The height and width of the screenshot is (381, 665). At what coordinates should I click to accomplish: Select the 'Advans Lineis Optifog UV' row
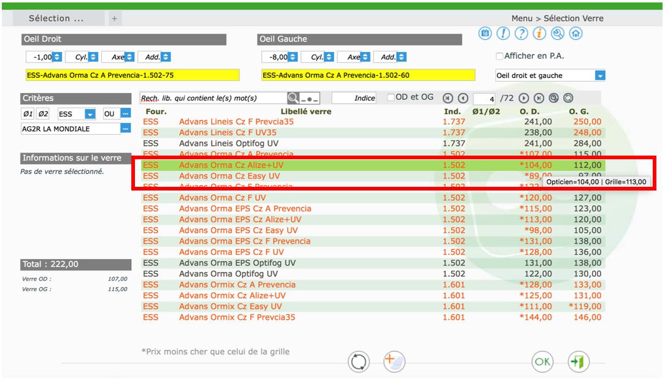coord(373,143)
